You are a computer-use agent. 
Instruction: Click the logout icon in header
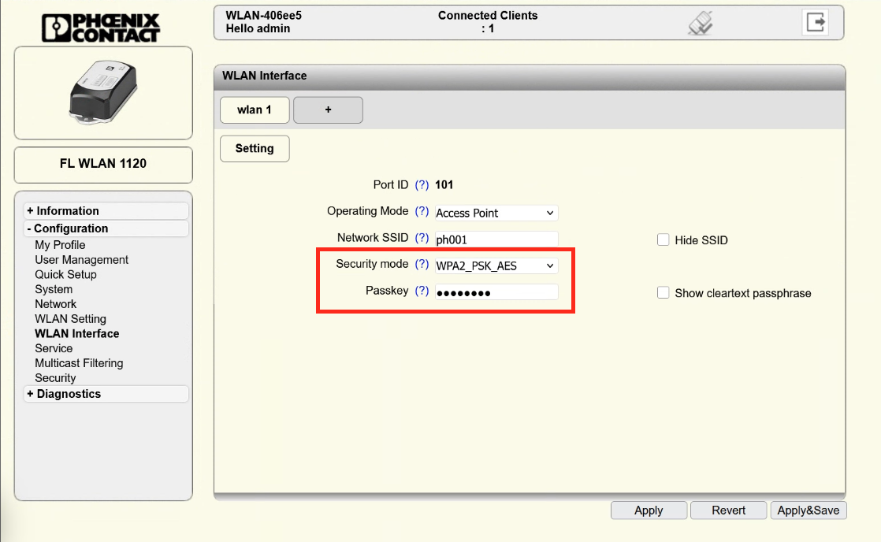[x=815, y=22]
